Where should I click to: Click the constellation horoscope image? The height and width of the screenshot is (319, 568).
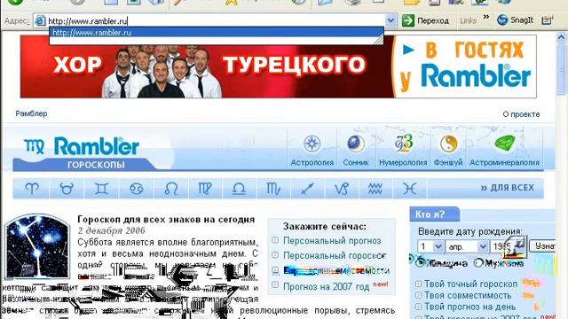(36, 246)
